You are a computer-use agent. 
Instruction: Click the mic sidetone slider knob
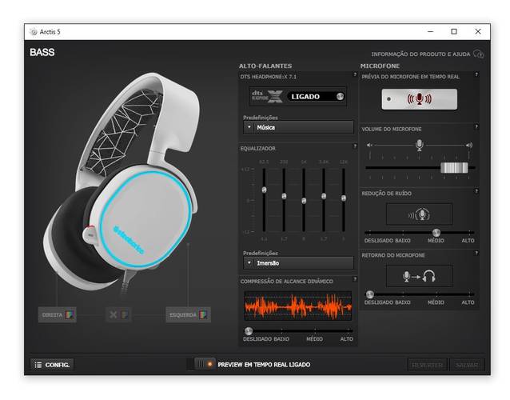pyautogui.click(x=370, y=294)
